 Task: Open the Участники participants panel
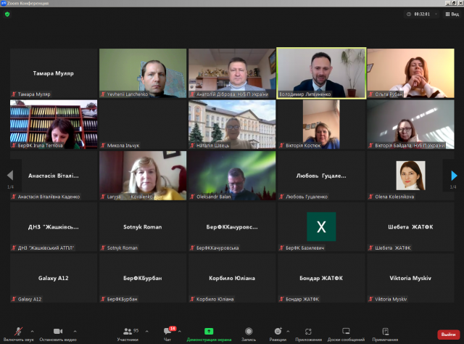coord(128,335)
